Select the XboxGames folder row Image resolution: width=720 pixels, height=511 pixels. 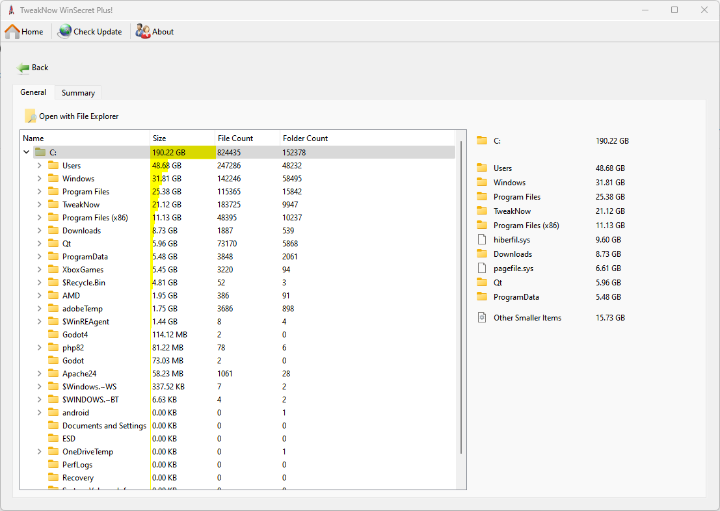(x=83, y=270)
